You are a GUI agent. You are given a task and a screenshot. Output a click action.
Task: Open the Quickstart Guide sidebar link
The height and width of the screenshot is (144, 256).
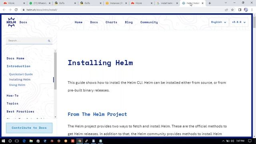21,74
